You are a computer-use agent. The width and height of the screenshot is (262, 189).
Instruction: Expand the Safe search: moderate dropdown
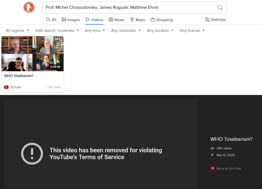[x=57, y=31]
